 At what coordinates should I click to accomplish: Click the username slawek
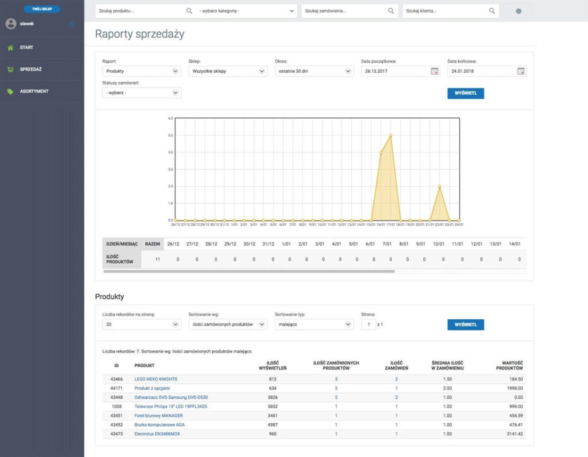pos(27,23)
